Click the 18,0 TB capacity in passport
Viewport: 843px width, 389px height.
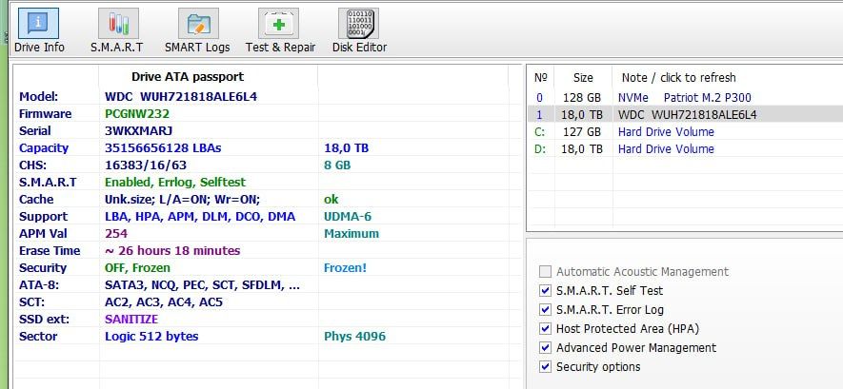click(x=346, y=147)
